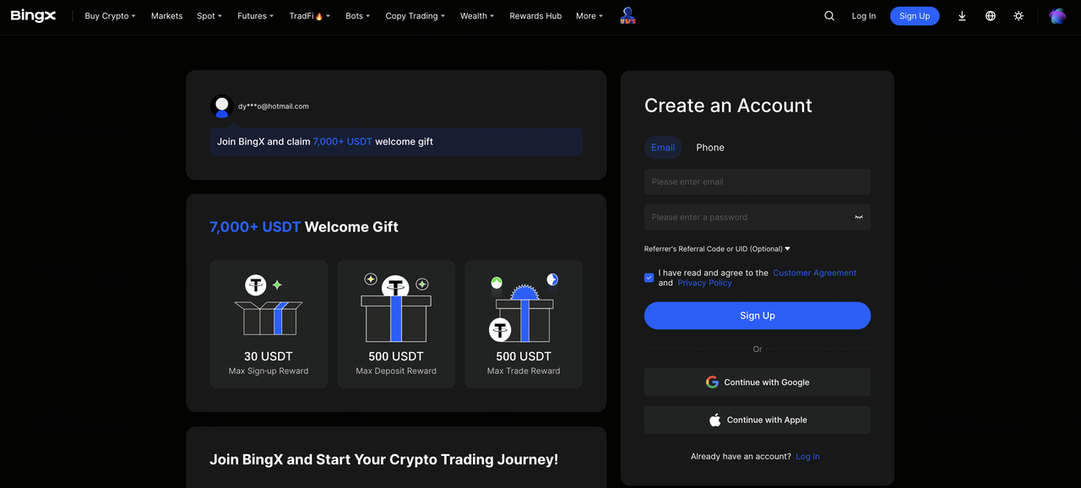Click the dy***o@hotmail.com referrer text
This screenshot has width=1081, height=488.
[x=274, y=106]
